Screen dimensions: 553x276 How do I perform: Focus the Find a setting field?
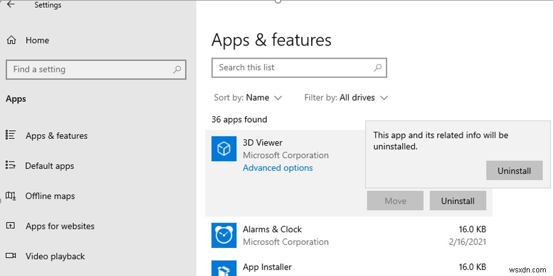click(x=96, y=69)
